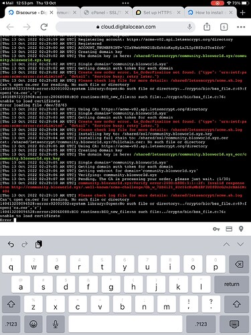Switch to numbers with right .?123 key

(201, 324)
